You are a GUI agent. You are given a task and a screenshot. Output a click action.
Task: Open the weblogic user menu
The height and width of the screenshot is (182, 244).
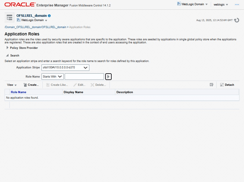click(x=221, y=5)
